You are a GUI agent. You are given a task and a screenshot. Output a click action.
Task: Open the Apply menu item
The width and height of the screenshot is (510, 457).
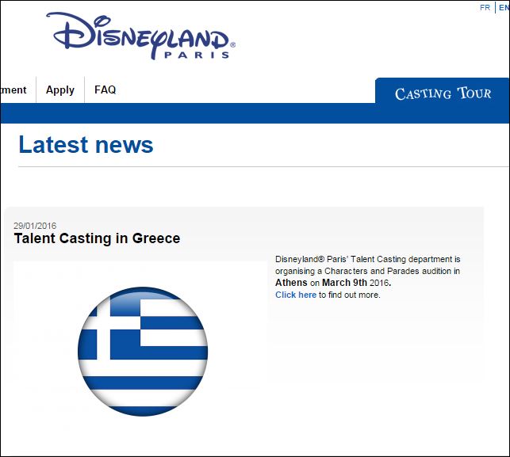click(x=60, y=90)
